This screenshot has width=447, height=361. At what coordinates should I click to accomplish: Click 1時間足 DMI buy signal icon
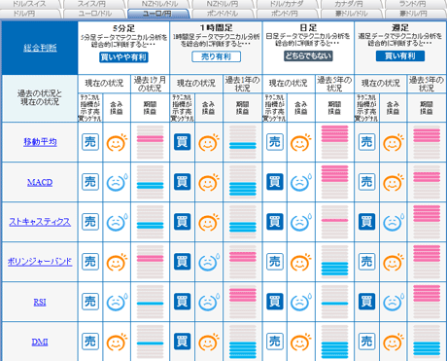tap(183, 342)
